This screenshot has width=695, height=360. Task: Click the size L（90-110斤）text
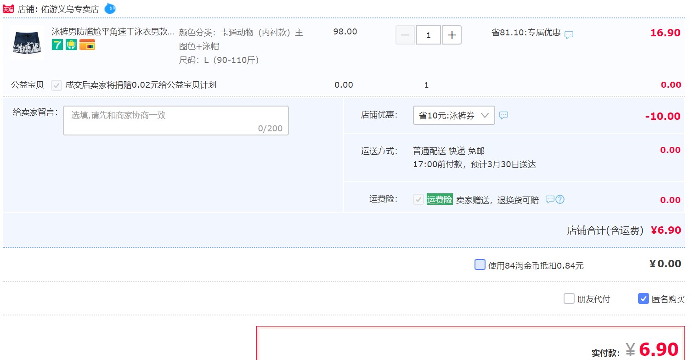pyautogui.click(x=219, y=60)
